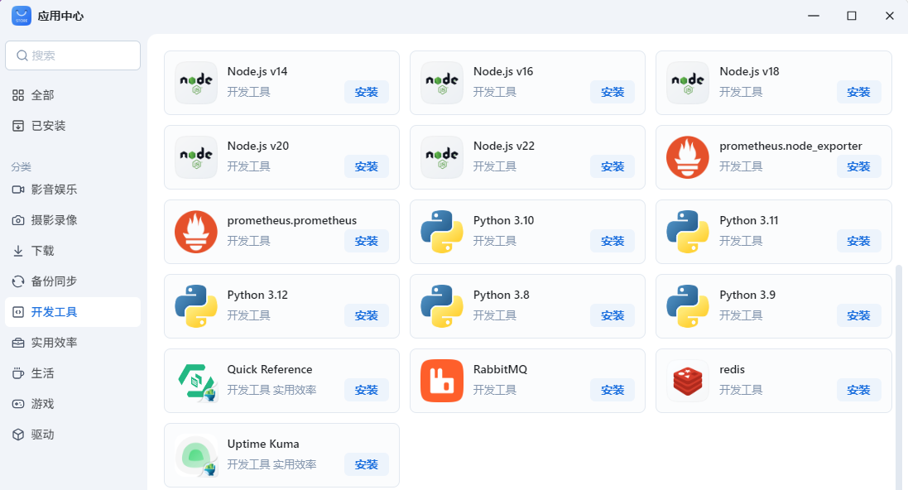Open the 游戏 category
The image size is (908, 490).
pyautogui.click(x=43, y=404)
